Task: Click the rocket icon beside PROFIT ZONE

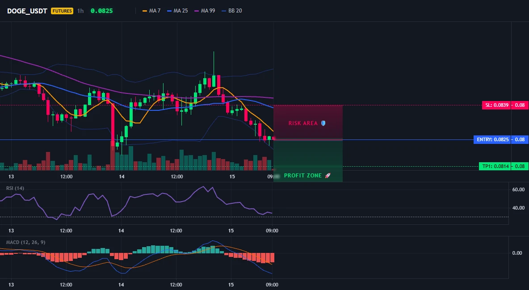Action: point(327,176)
